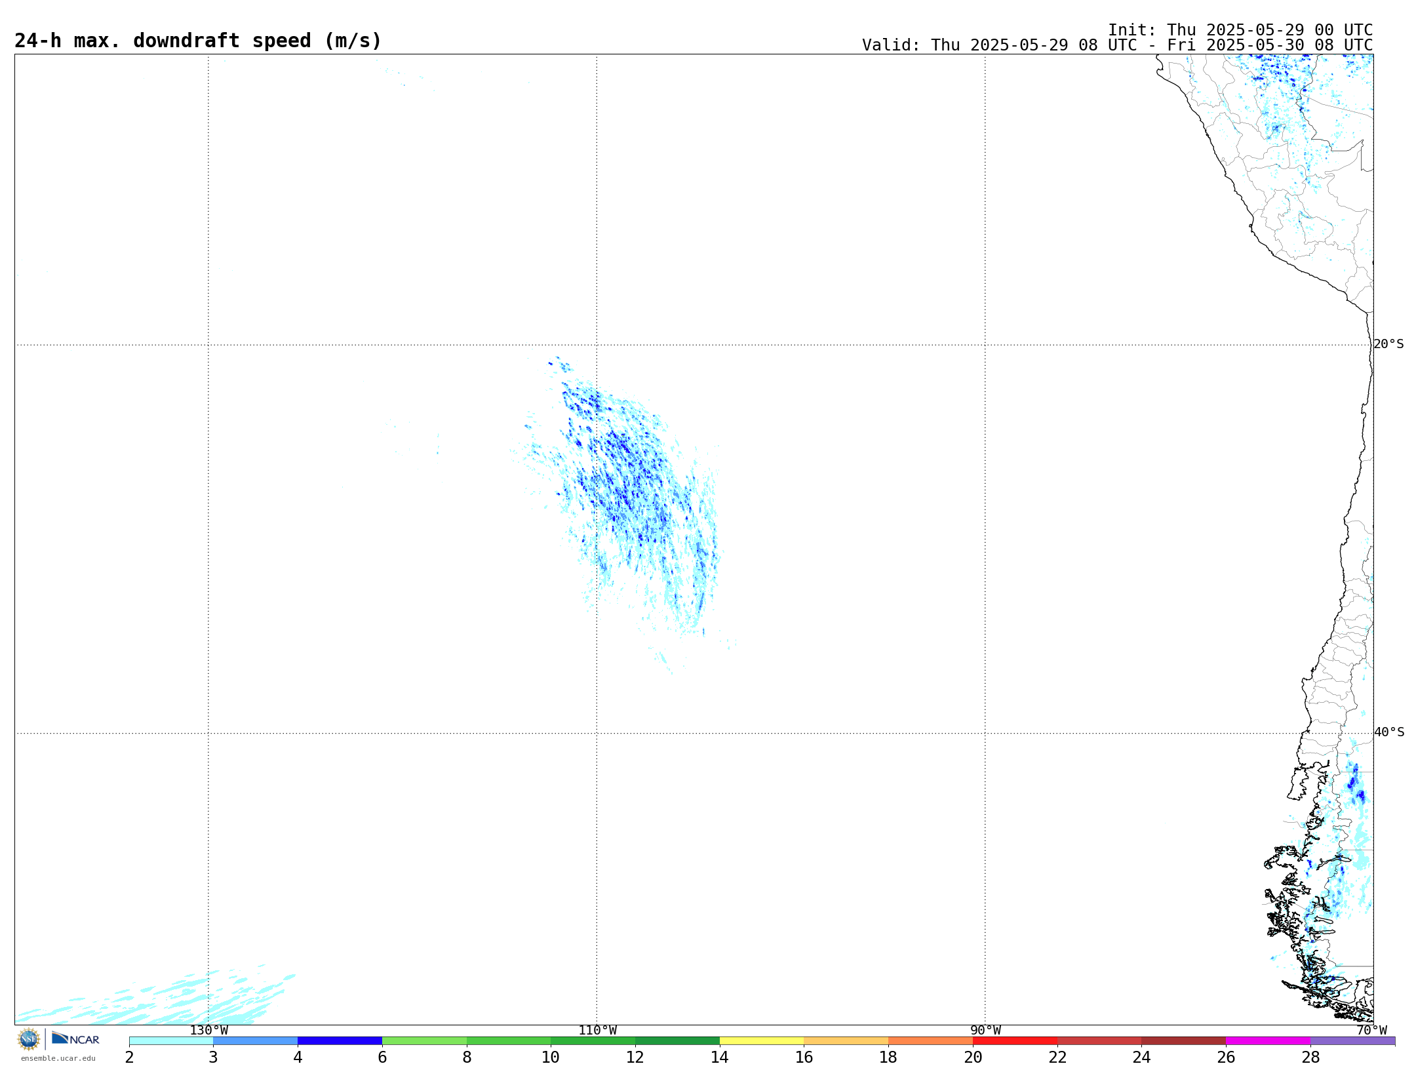The image size is (1416, 1066).
Task: Click the green 8-10 colorbar swatch
Action: click(509, 1041)
